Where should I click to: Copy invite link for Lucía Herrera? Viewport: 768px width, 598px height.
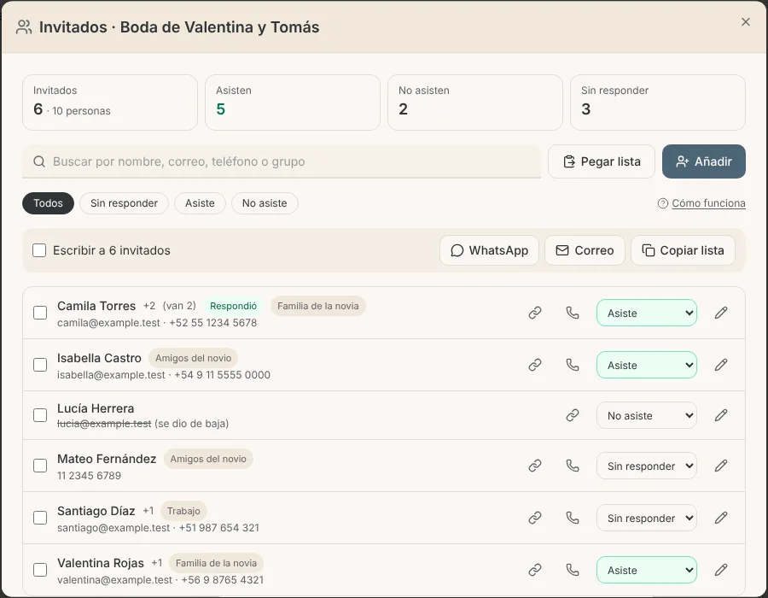(x=573, y=415)
